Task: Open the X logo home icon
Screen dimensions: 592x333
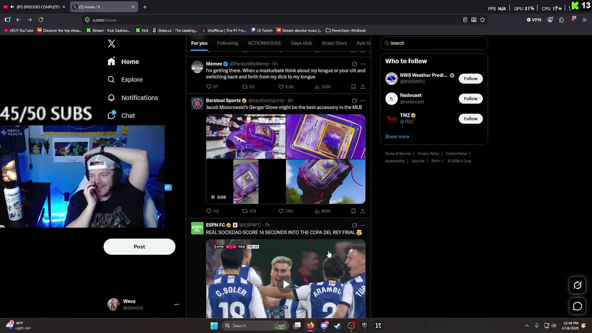Action: pos(111,43)
